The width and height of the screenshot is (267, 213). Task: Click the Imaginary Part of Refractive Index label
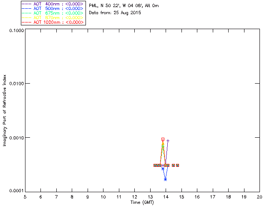[x=5, y=110]
